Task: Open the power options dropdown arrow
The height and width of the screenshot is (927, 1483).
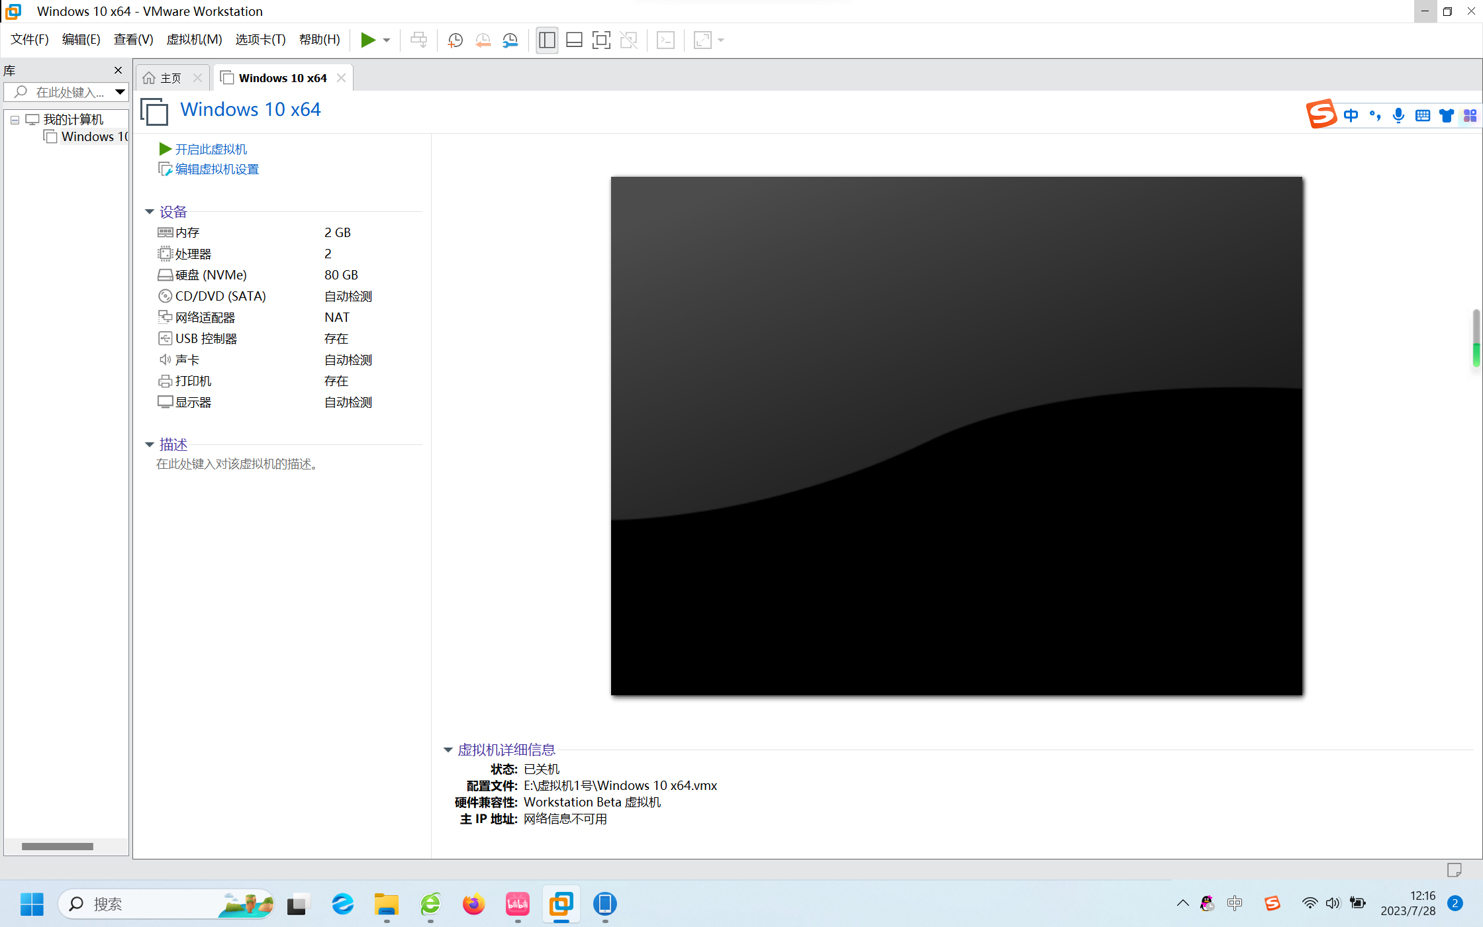Action: [x=387, y=40]
